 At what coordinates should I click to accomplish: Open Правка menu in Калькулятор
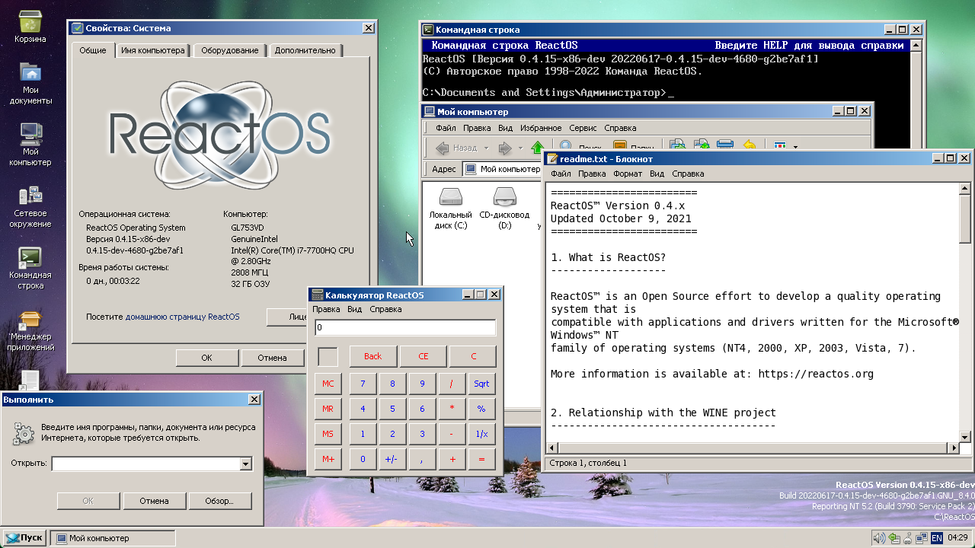(x=326, y=309)
